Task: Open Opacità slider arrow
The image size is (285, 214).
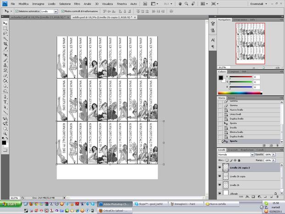Action: (x=274, y=154)
